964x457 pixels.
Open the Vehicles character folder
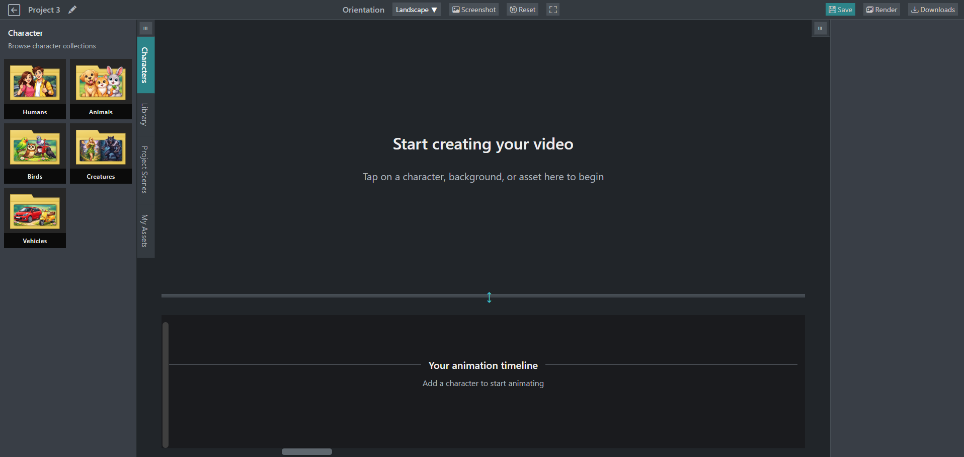(x=35, y=218)
